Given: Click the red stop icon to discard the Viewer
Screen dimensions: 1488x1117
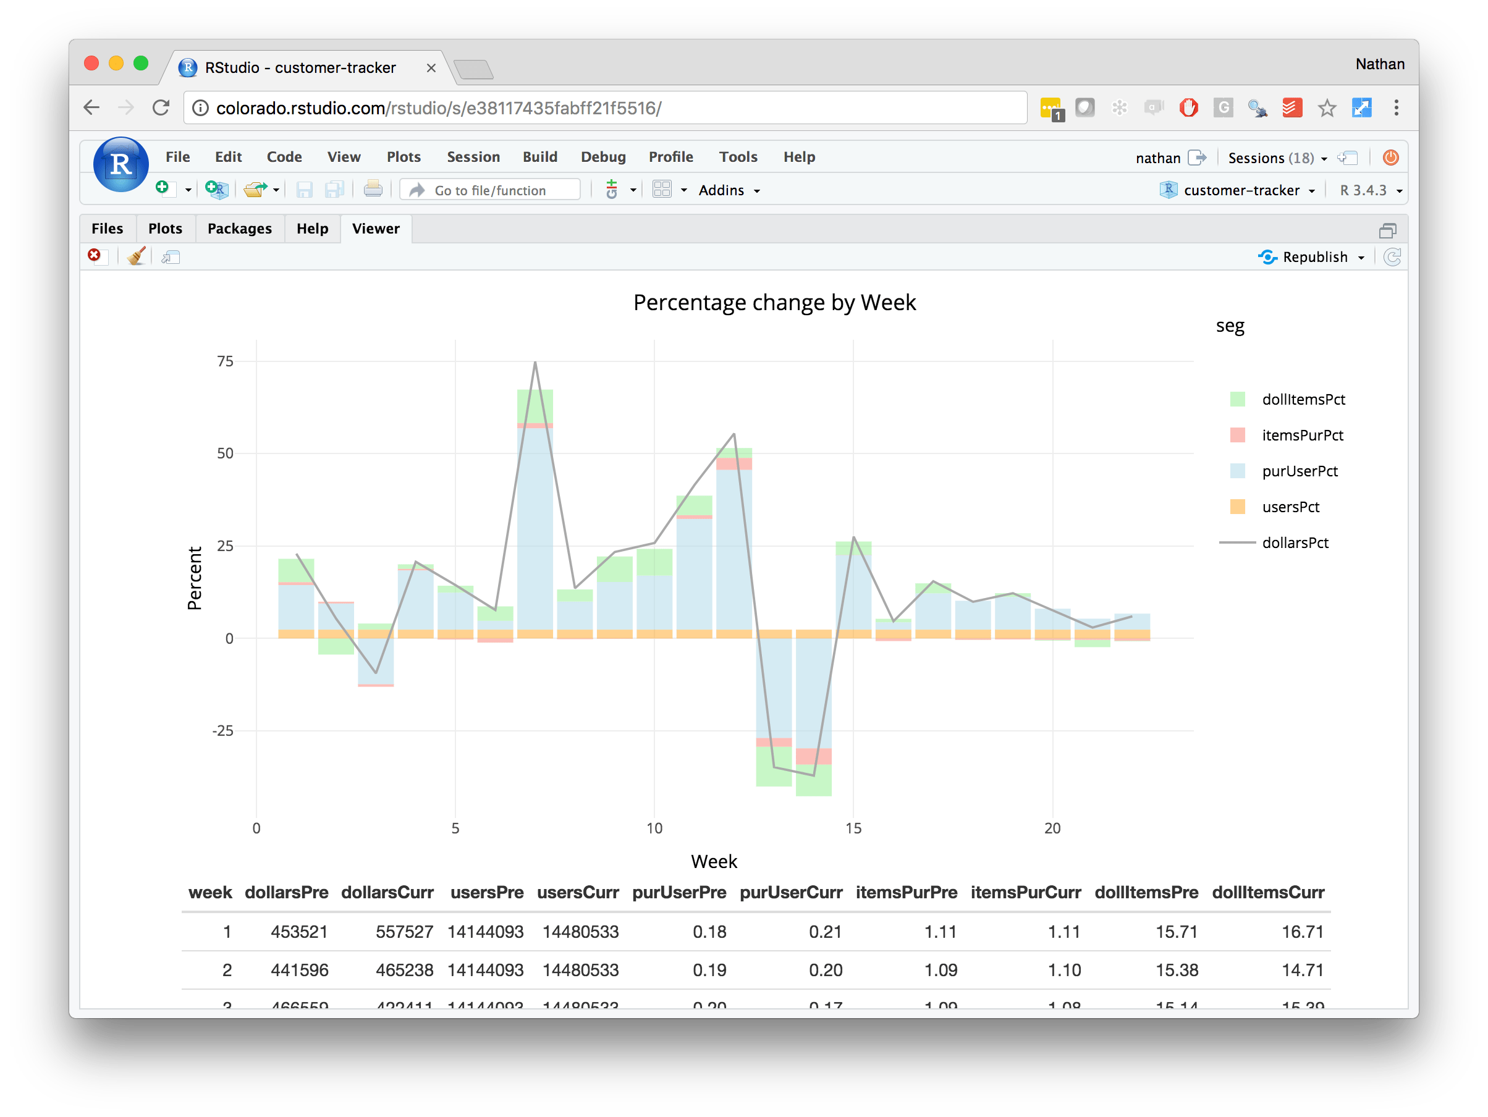Looking at the screenshot, I should [x=96, y=256].
